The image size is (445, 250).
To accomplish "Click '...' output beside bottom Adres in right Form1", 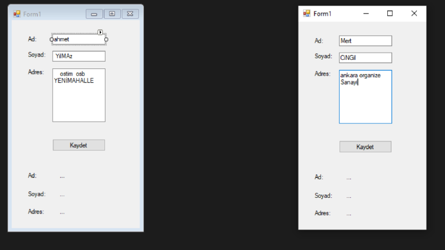I will pyautogui.click(x=349, y=214).
